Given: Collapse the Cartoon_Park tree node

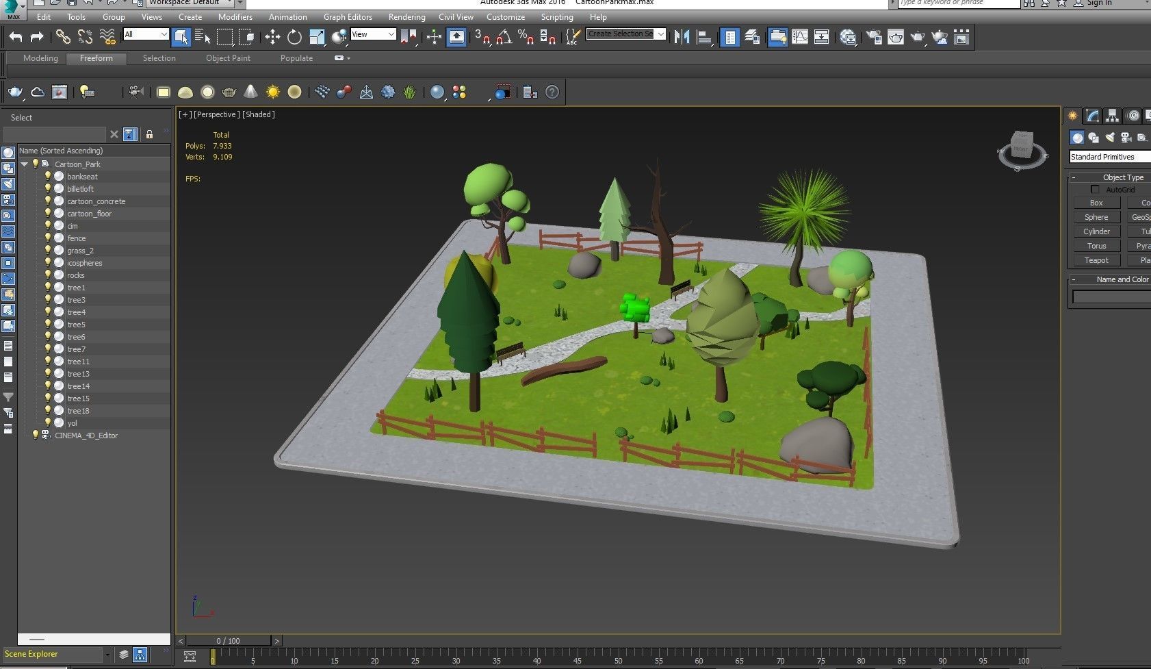Looking at the screenshot, I should click(25, 164).
